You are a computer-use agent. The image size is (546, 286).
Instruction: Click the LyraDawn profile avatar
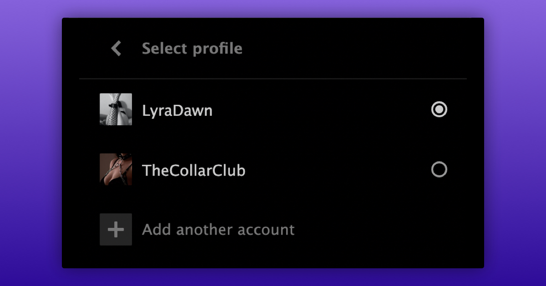pyautogui.click(x=116, y=109)
